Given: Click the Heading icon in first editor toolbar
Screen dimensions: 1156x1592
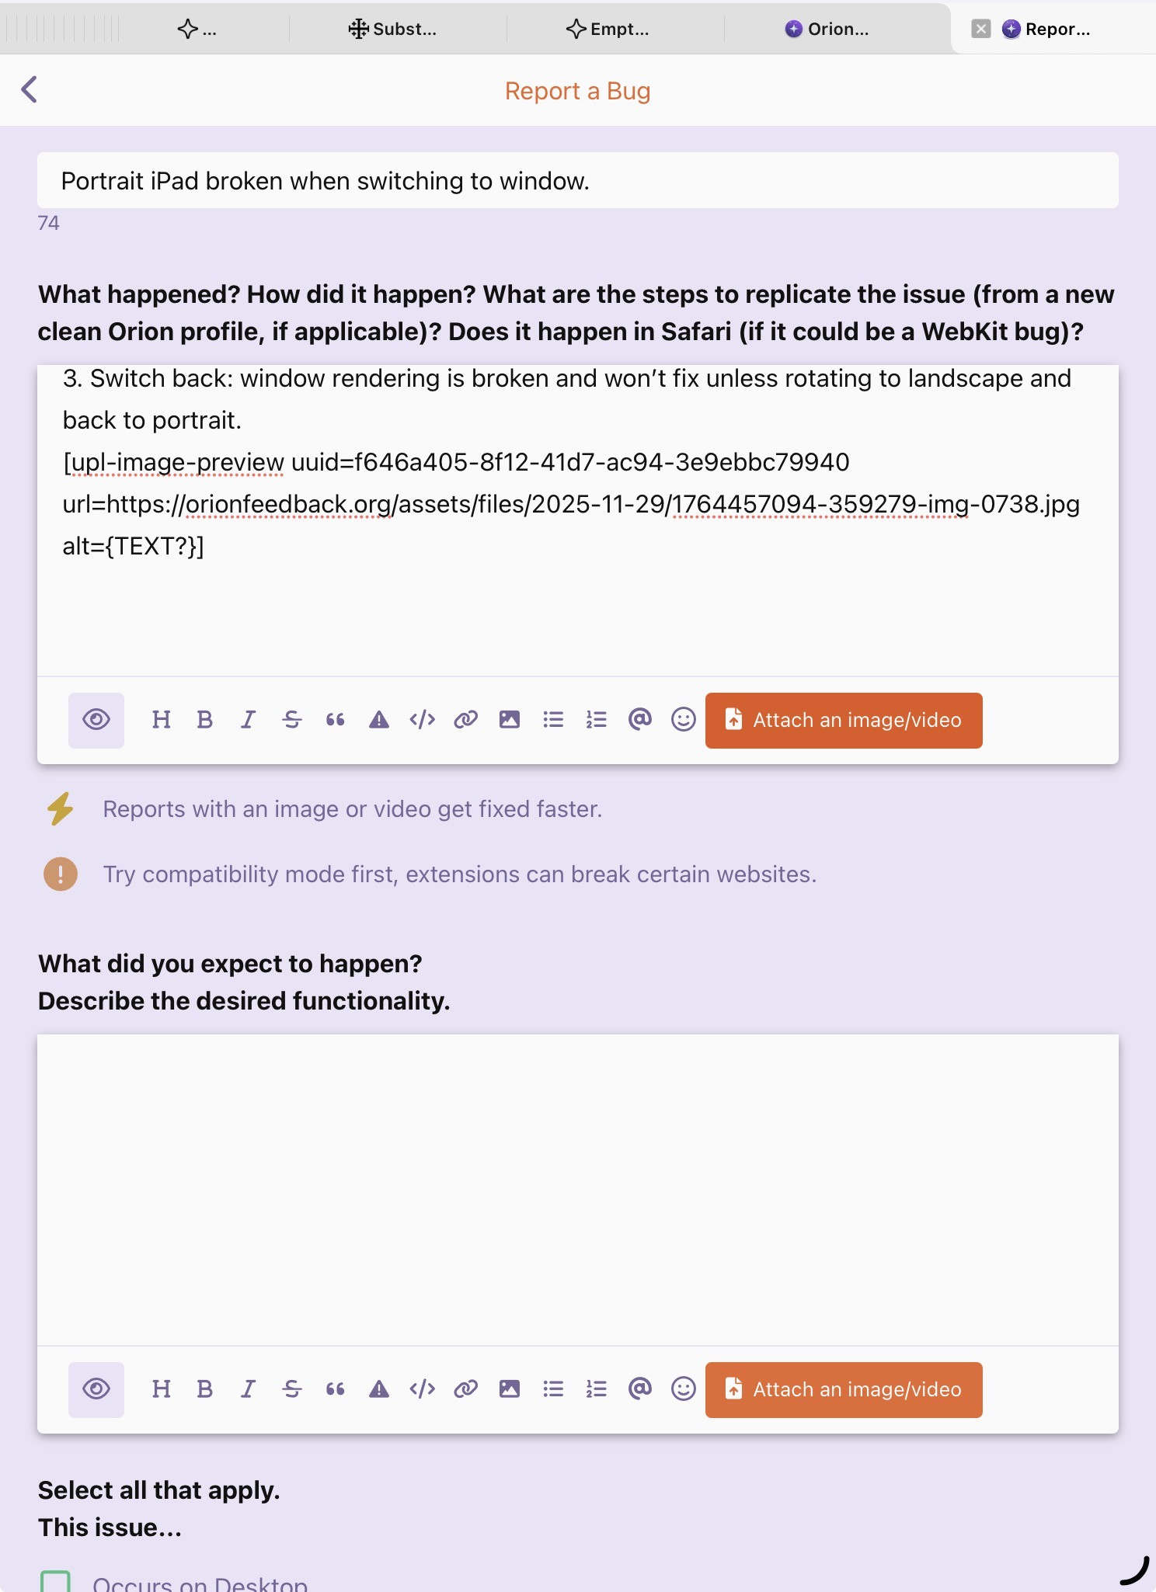Looking at the screenshot, I should (162, 720).
